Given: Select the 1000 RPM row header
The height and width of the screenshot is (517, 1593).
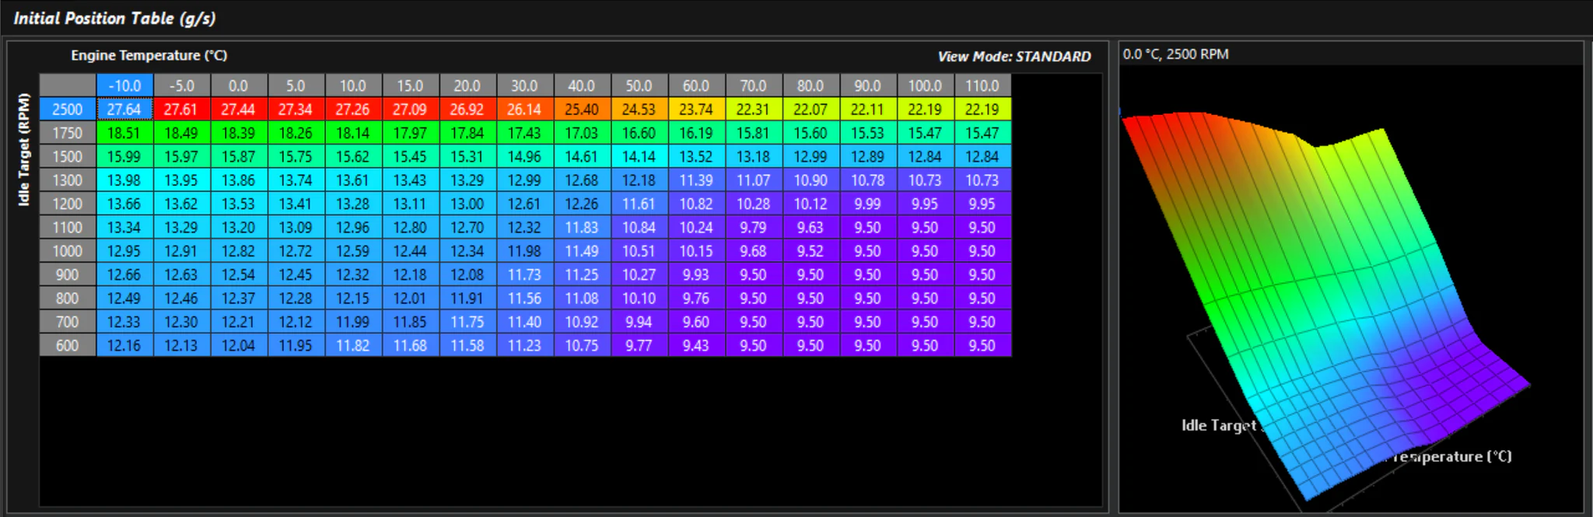Looking at the screenshot, I should point(68,251).
